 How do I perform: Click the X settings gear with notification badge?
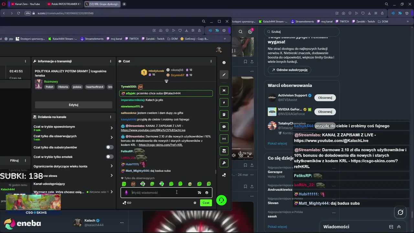click(250, 31)
